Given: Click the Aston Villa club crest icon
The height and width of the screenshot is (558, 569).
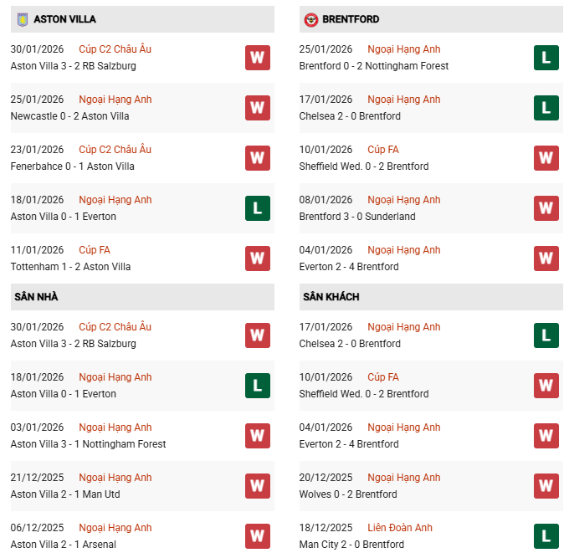Looking at the screenshot, I should click(22, 19).
